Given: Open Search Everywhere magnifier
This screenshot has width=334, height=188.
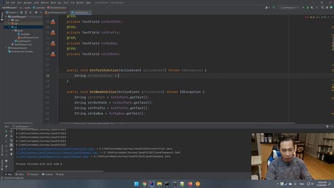Looking at the screenshot, I should pos(323,7).
